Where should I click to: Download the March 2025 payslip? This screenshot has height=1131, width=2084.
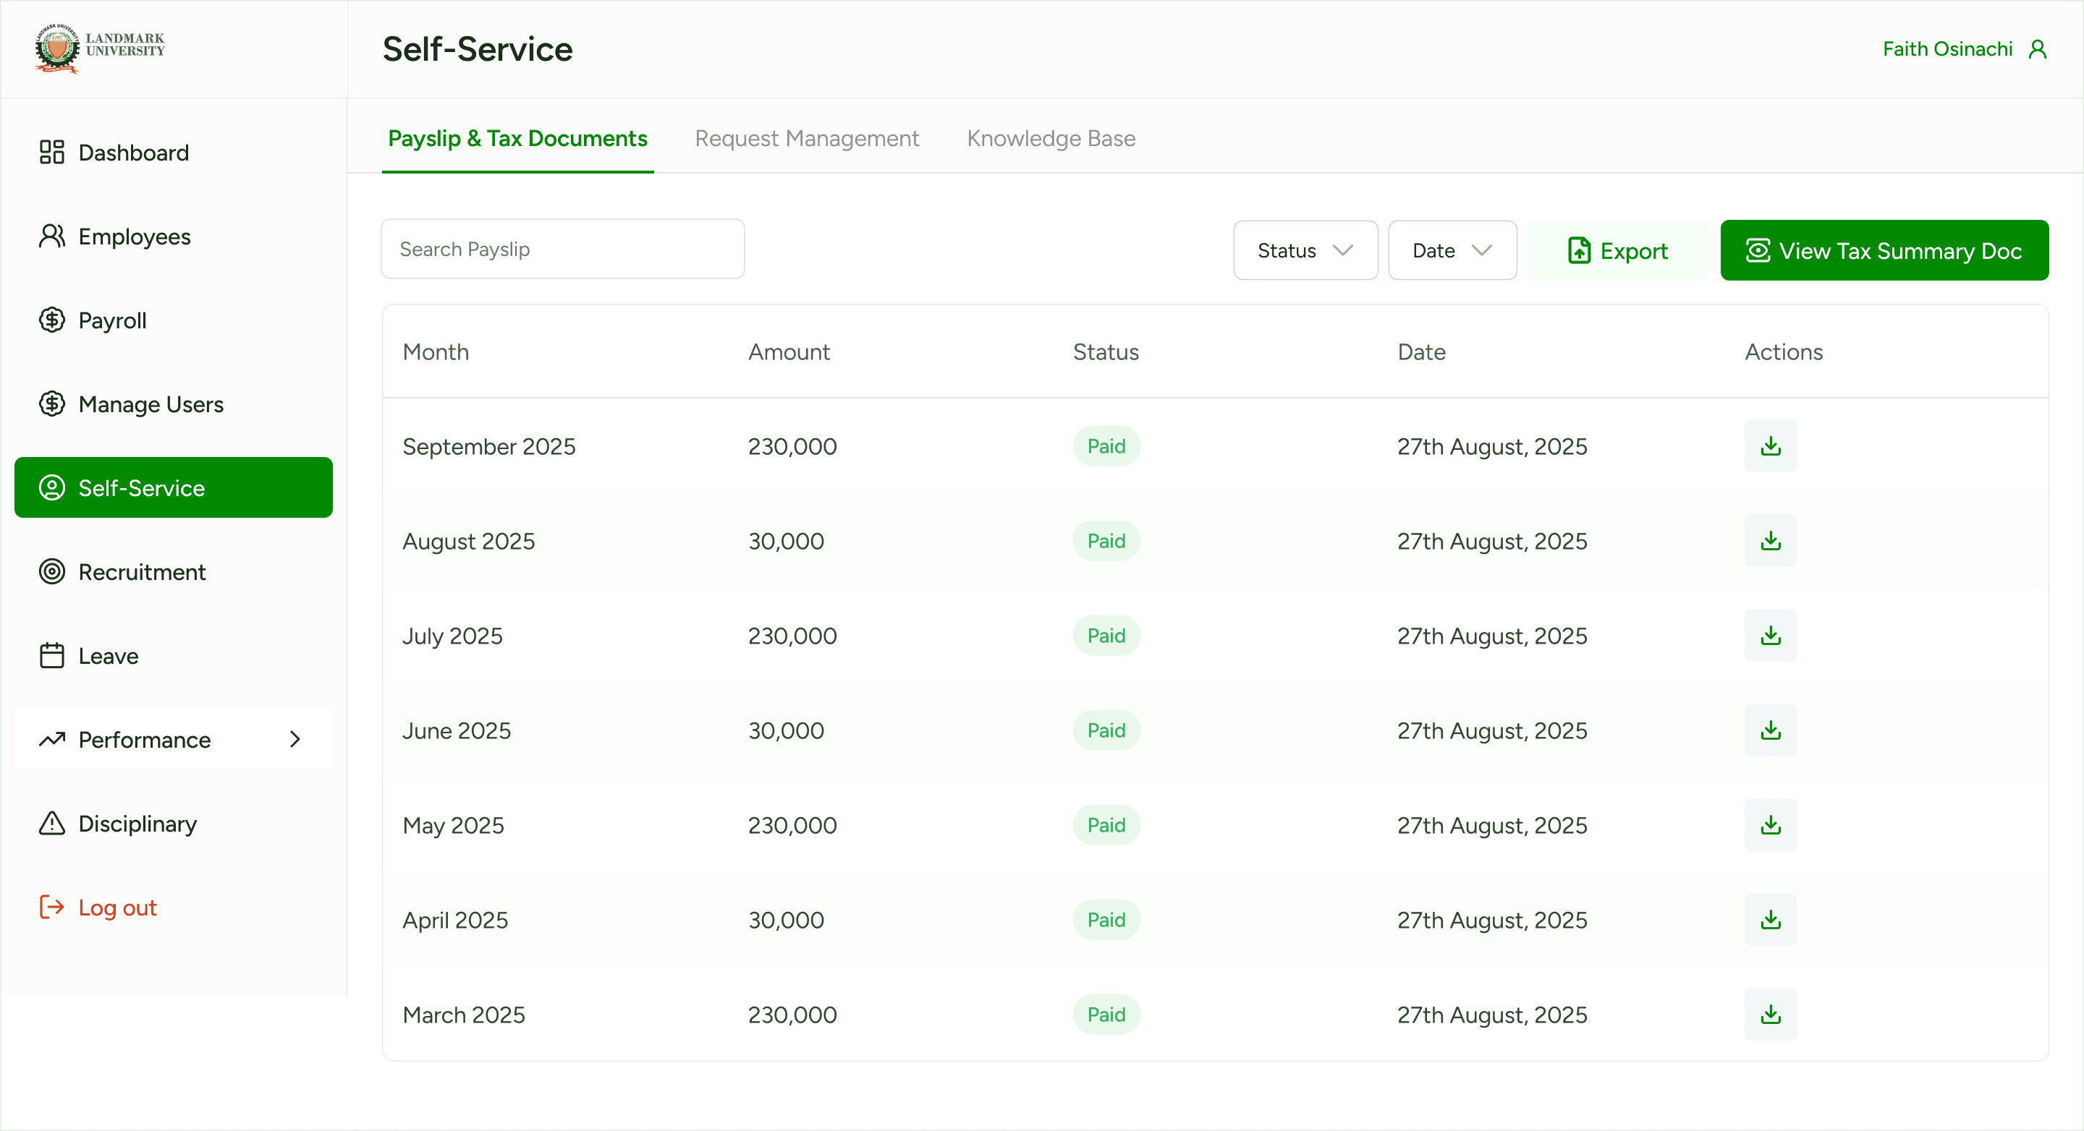click(x=1770, y=1014)
